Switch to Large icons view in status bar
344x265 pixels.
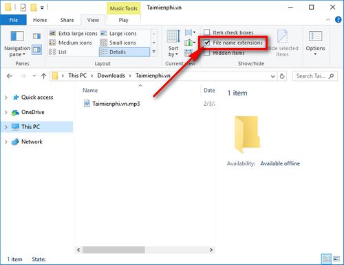(x=336, y=259)
